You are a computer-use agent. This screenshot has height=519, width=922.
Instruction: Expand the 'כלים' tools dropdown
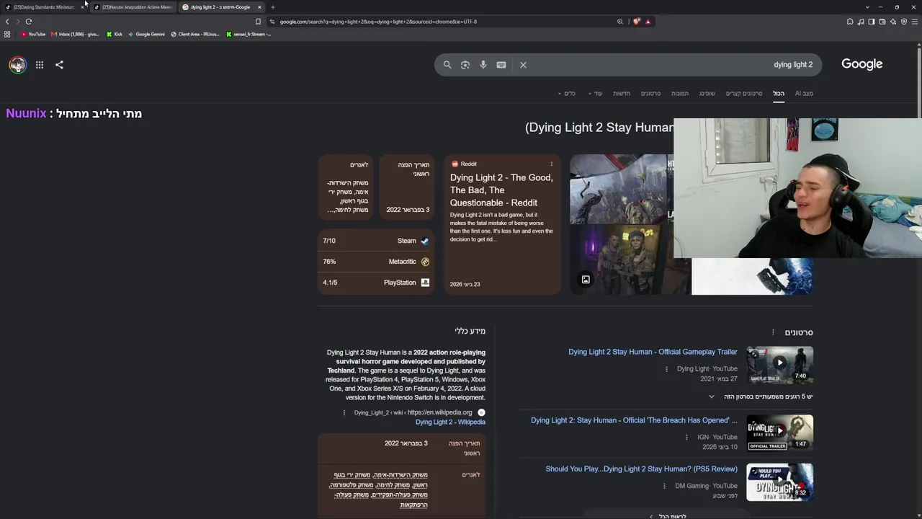[x=567, y=93]
